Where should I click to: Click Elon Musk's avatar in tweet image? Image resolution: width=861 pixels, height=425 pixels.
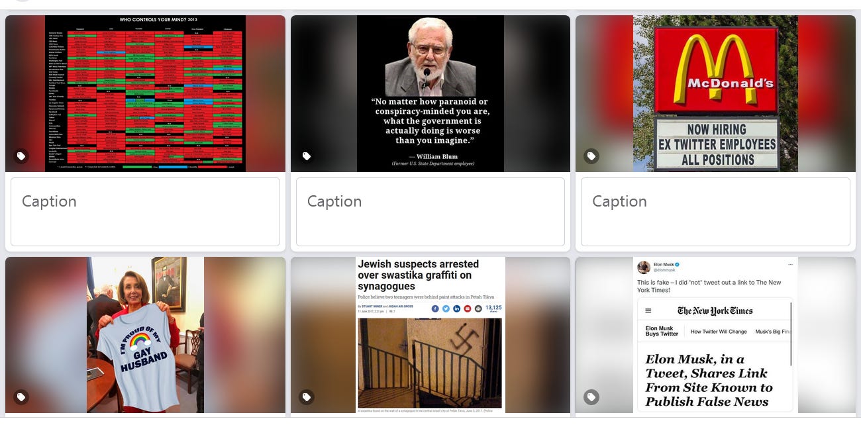click(644, 267)
